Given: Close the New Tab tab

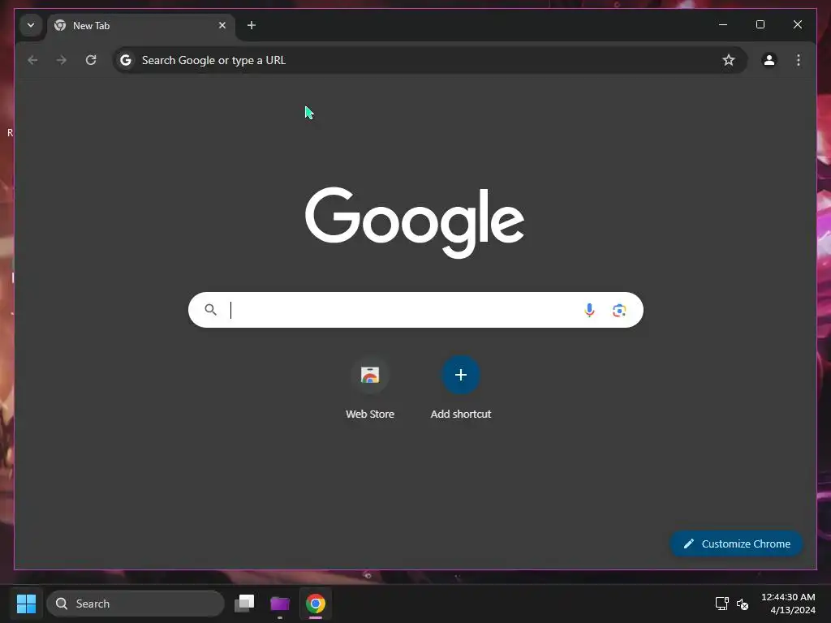Looking at the screenshot, I should click(222, 25).
